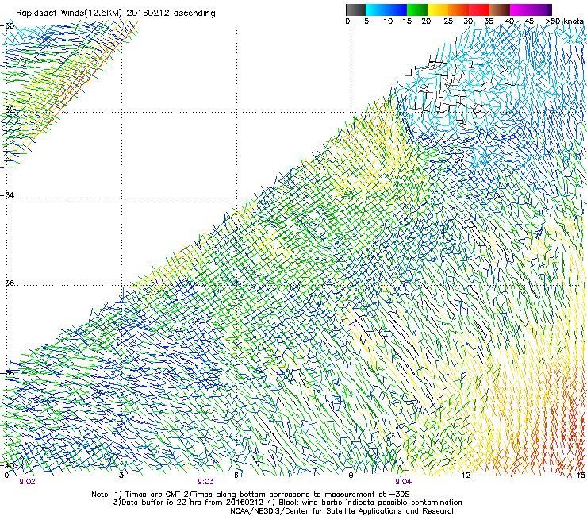Image resolution: width=587 pixels, height=516 pixels.
Task: Click the '>50 knots' legend label
Action: [x=564, y=21]
